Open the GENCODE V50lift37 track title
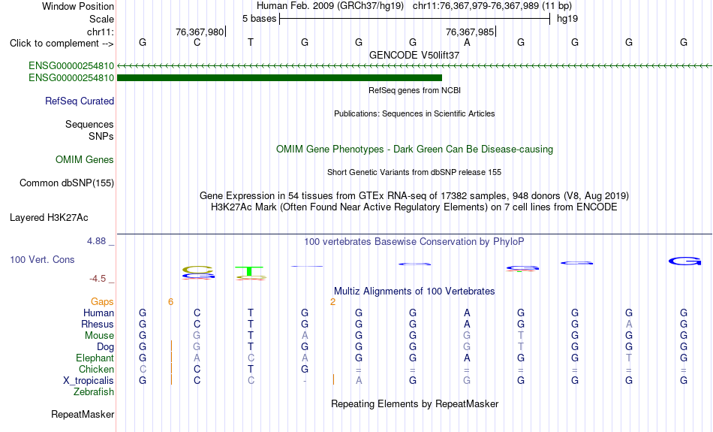This screenshot has width=713, height=432. (414, 55)
